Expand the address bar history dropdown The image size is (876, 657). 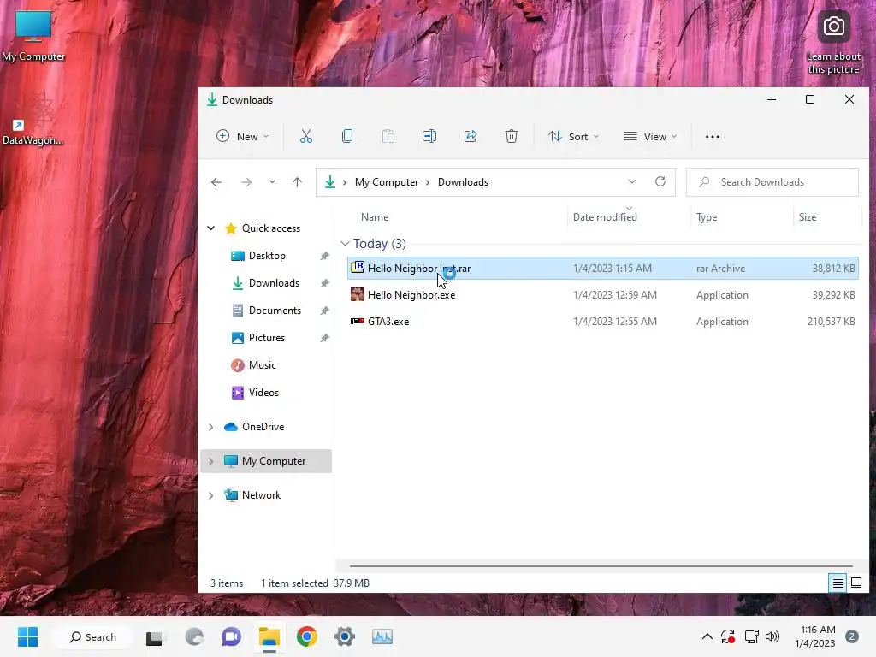pyautogui.click(x=632, y=182)
